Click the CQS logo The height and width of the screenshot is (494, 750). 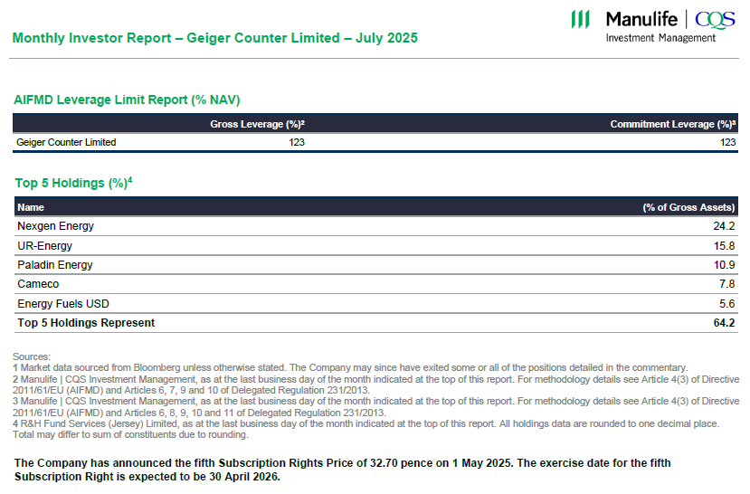click(x=715, y=20)
